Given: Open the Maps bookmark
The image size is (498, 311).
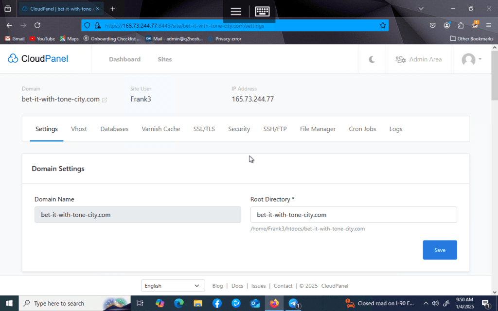Looking at the screenshot, I should (x=69, y=39).
